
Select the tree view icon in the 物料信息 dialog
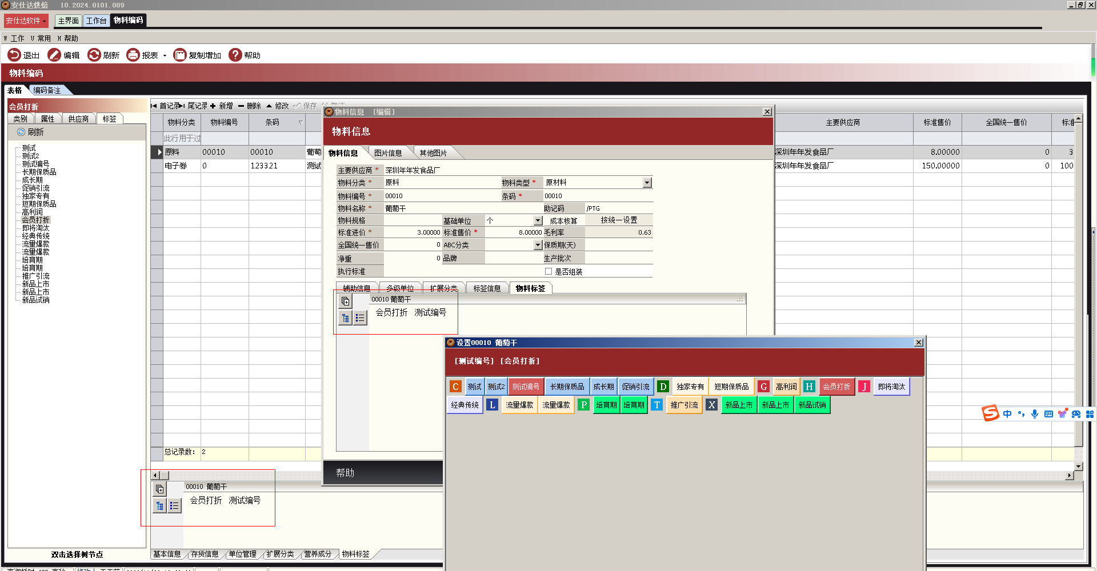tap(345, 318)
